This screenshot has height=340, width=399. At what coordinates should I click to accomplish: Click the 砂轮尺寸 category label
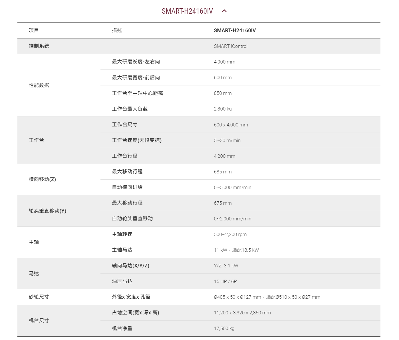point(39,297)
